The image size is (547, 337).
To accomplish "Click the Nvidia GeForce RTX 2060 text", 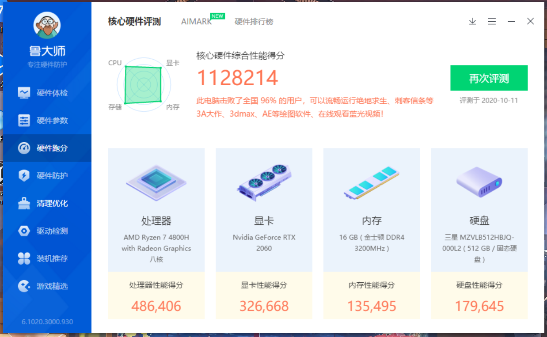I will click(x=264, y=243).
